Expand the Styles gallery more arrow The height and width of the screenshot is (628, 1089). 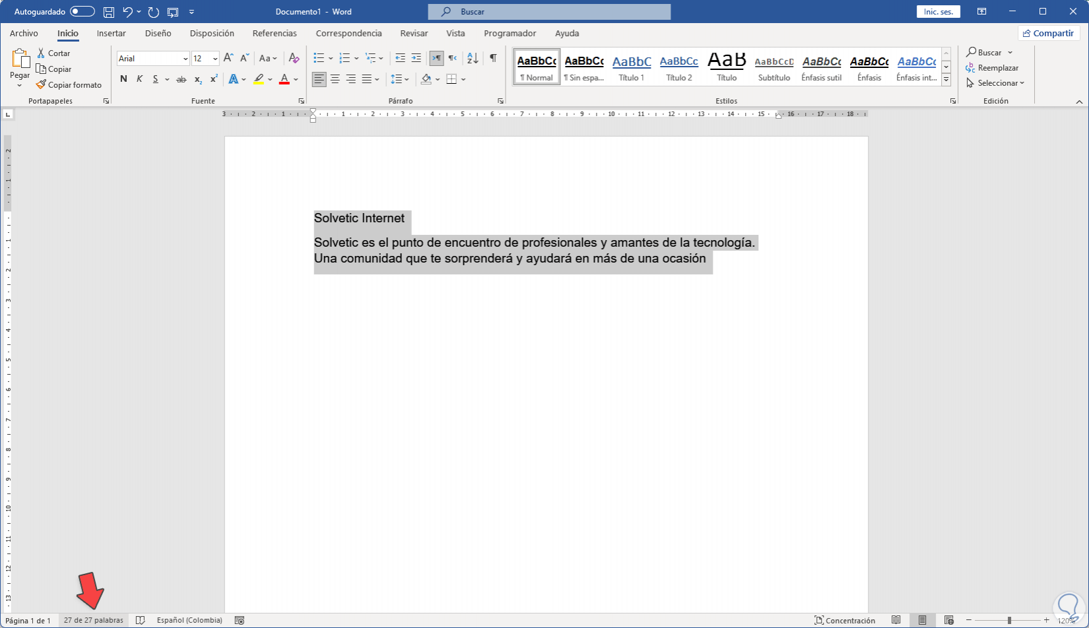[x=946, y=80]
